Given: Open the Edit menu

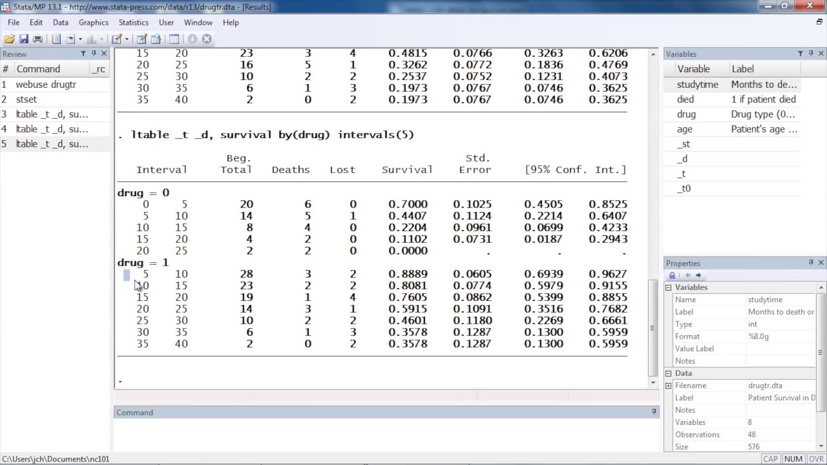Looking at the screenshot, I should click(x=36, y=22).
